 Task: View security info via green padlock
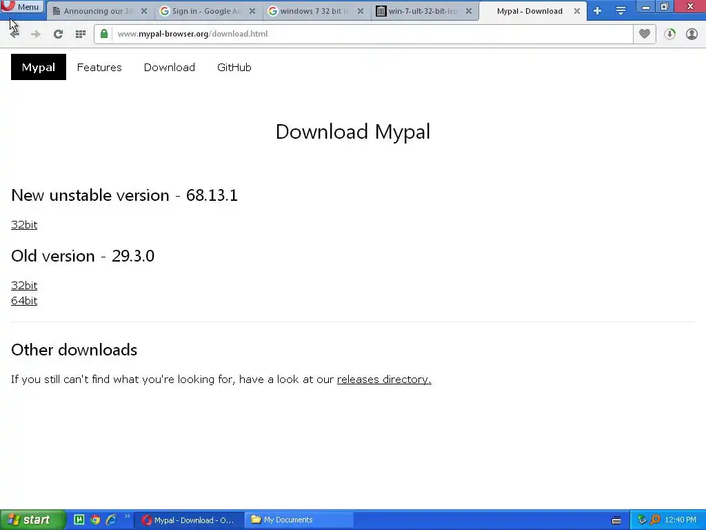coord(104,34)
